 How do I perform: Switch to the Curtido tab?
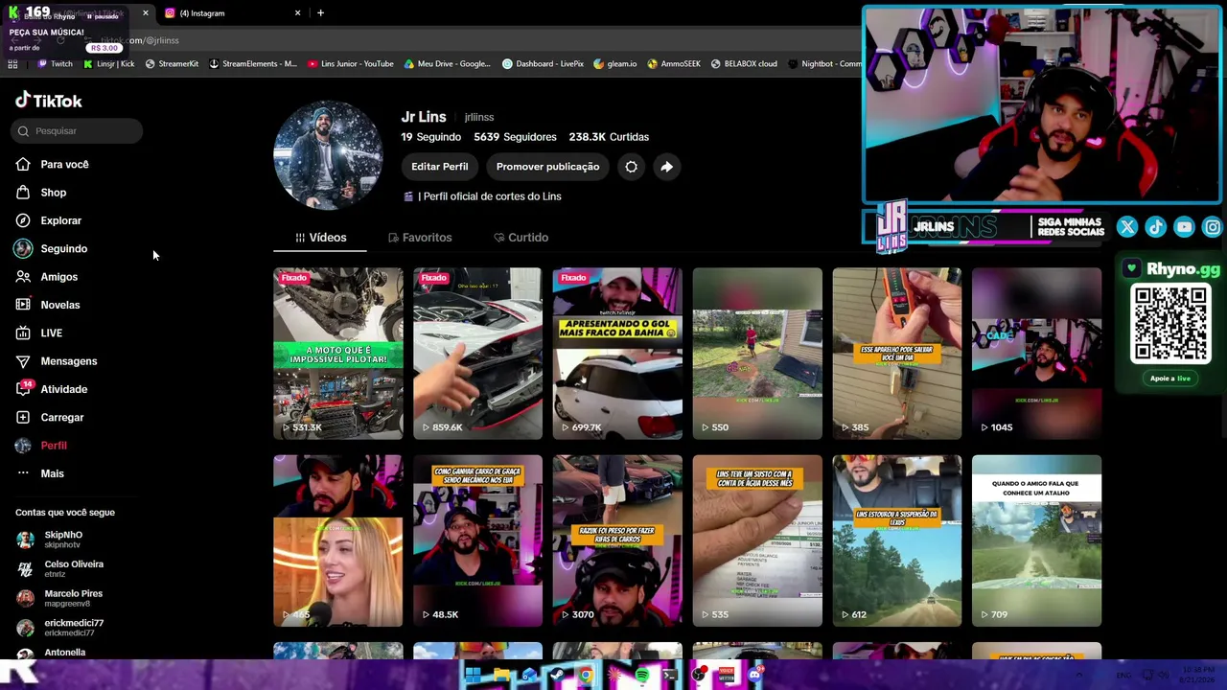[521, 238]
